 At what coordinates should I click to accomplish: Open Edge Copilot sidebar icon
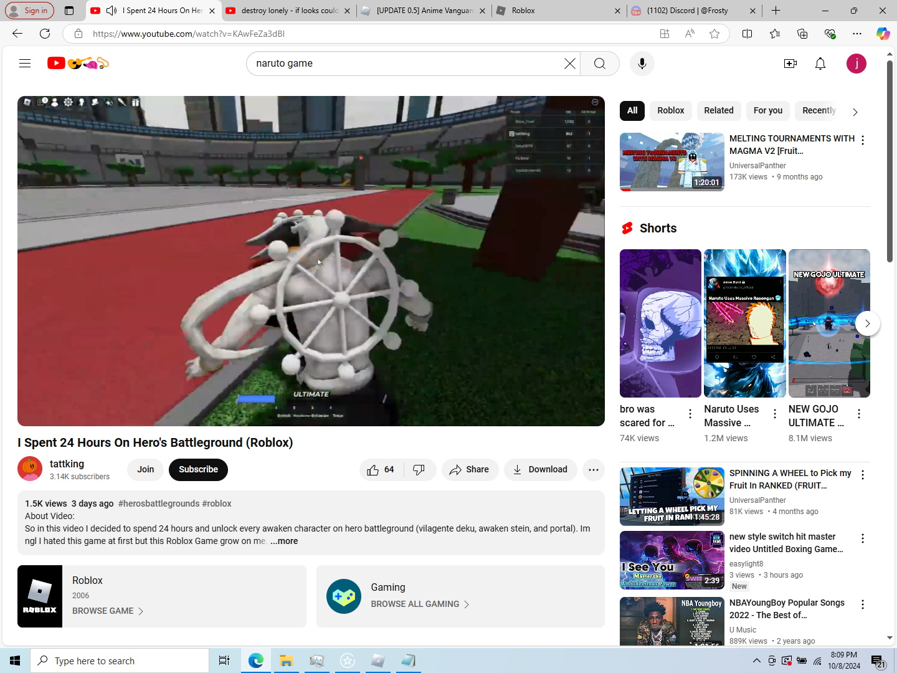[x=883, y=34]
